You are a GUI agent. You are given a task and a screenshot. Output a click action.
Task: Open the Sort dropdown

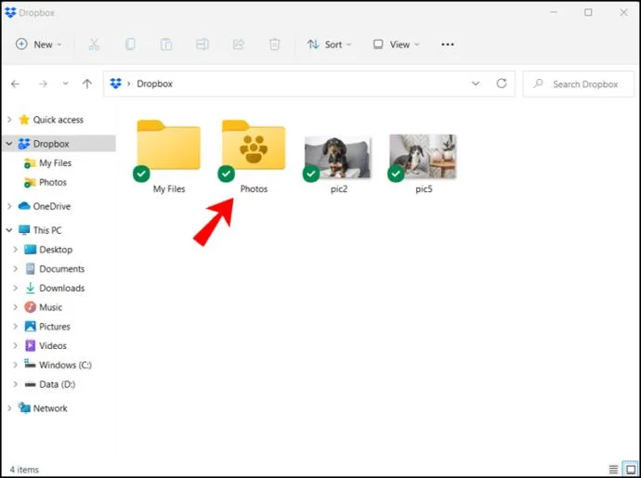[x=330, y=45]
